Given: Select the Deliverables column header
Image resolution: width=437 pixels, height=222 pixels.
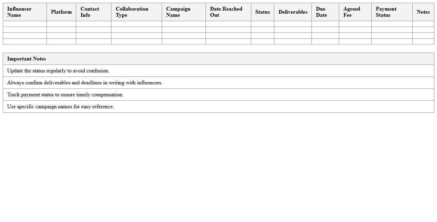Looking at the screenshot, I should pyautogui.click(x=293, y=12).
